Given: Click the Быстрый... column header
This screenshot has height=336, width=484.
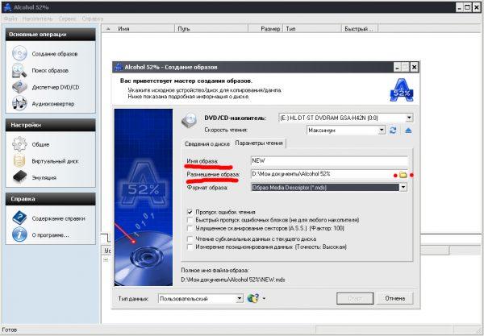Looking at the screenshot, I should (x=360, y=29).
